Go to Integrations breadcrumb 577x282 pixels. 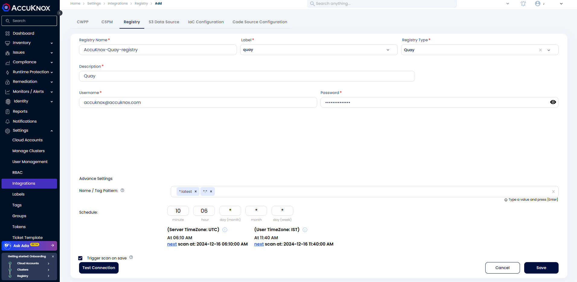[x=118, y=4]
